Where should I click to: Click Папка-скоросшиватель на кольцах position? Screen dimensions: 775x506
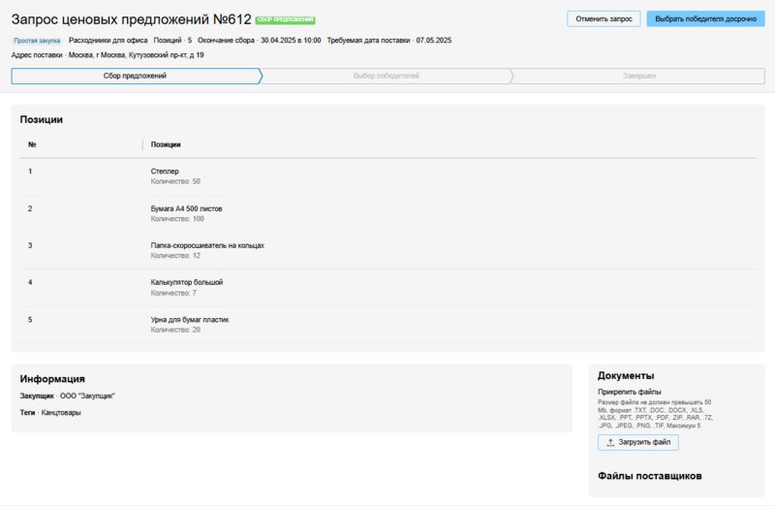pyautogui.click(x=207, y=245)
